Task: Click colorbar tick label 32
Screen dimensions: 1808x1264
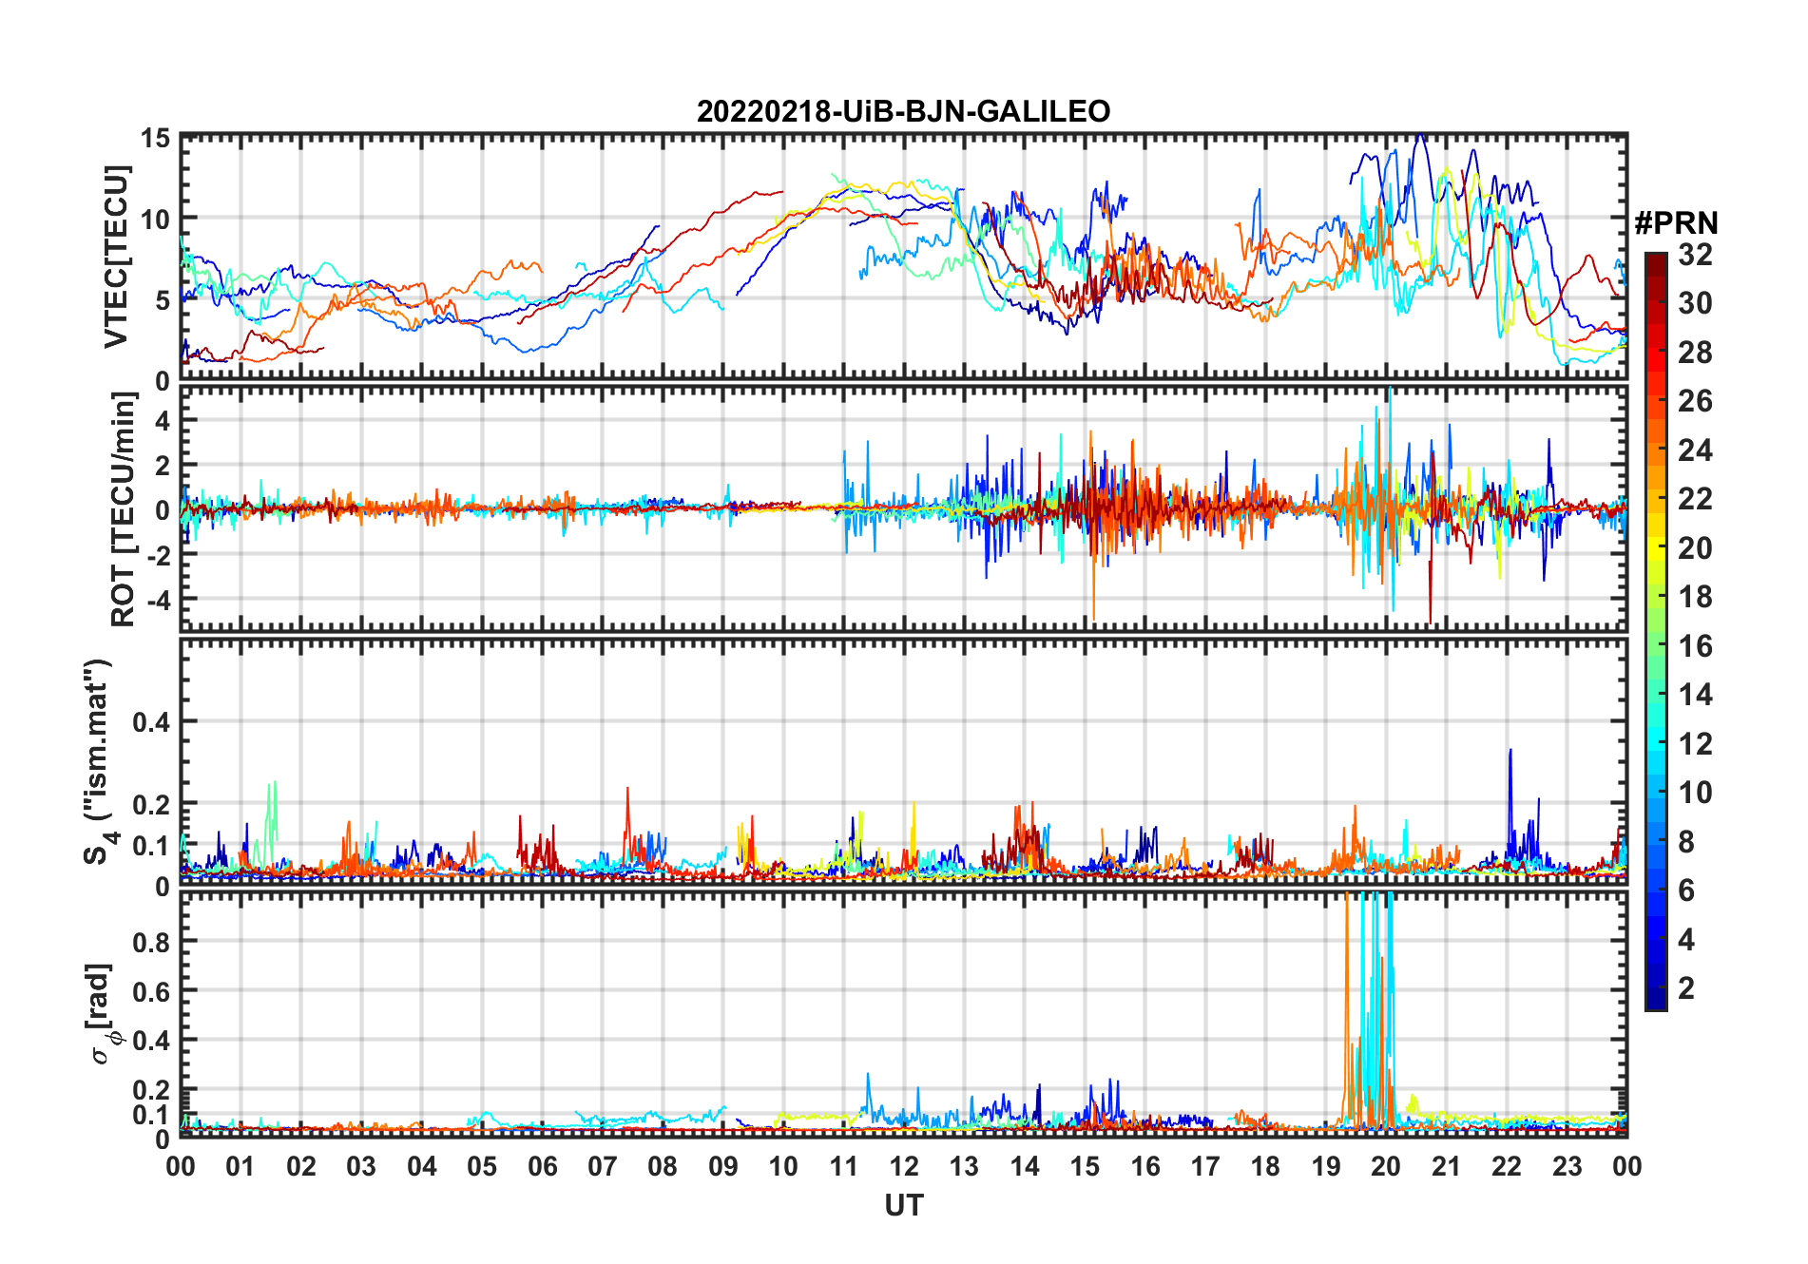Action: (x=1695, y=254)
